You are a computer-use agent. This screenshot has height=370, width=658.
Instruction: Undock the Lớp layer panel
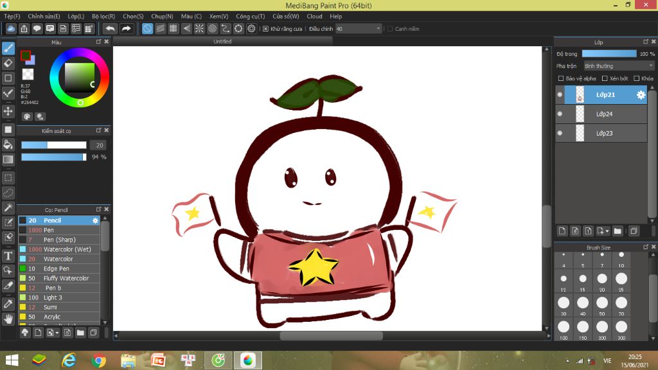(x=645, y=42)
